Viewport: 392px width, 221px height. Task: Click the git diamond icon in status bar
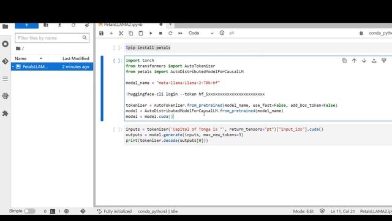[83, 211]
